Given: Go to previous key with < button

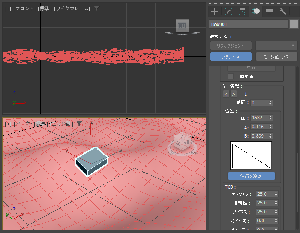Looking at the screenshot, I should 226,94.
